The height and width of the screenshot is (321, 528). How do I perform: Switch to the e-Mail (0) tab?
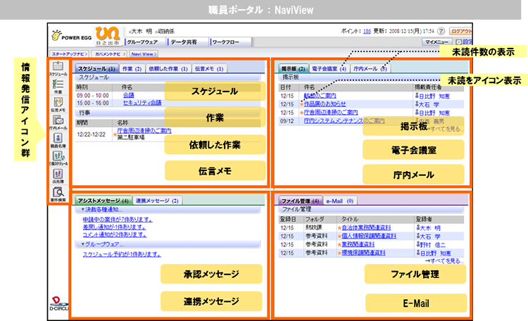340,201
